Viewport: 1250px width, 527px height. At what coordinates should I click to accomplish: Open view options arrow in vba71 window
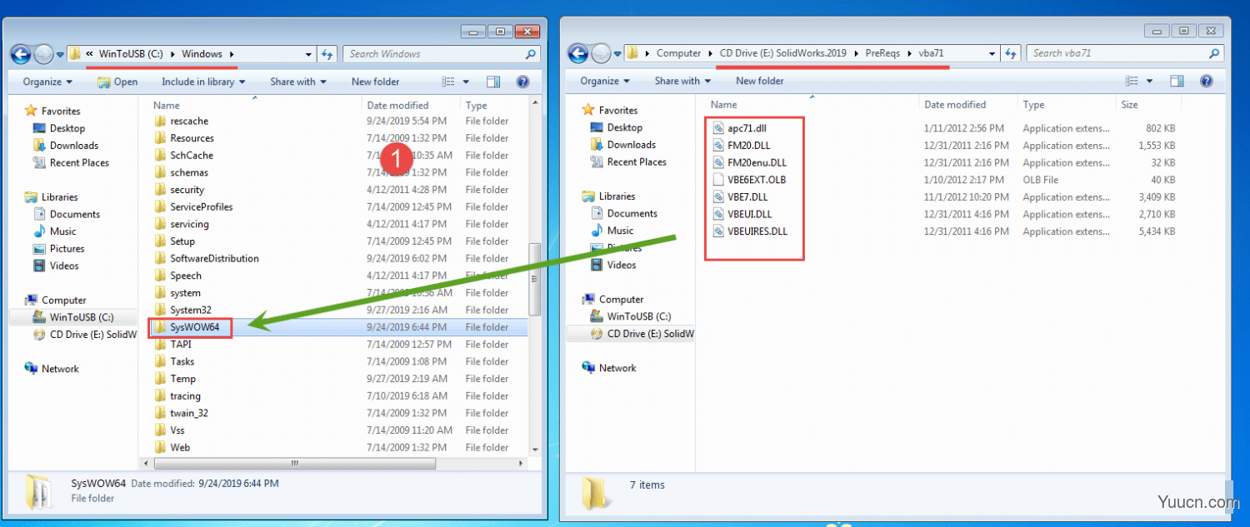pyautogui.click(x=1149, y=81)
